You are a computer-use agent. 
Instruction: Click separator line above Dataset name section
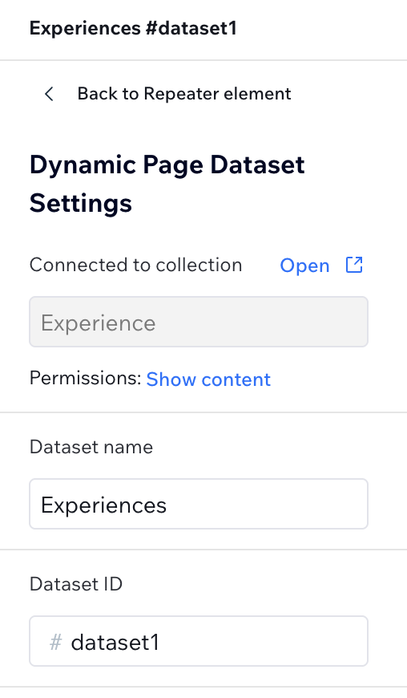203,412
